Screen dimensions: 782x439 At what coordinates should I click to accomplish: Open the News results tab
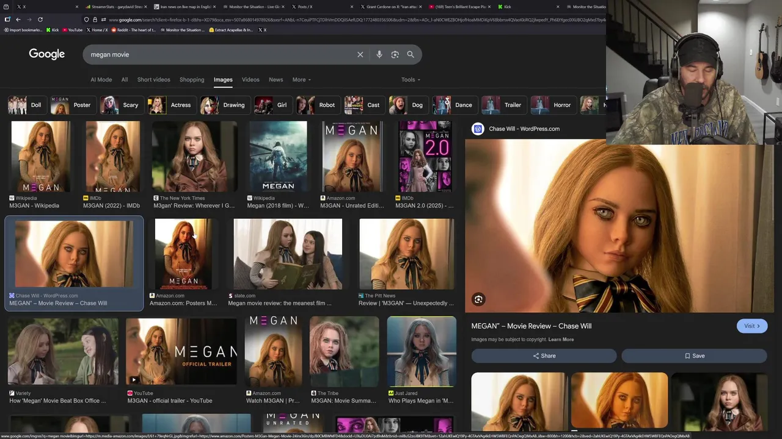click(x=276, y=80)
